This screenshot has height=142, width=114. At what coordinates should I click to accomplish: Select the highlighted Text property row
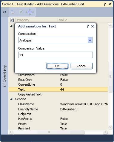58,89
